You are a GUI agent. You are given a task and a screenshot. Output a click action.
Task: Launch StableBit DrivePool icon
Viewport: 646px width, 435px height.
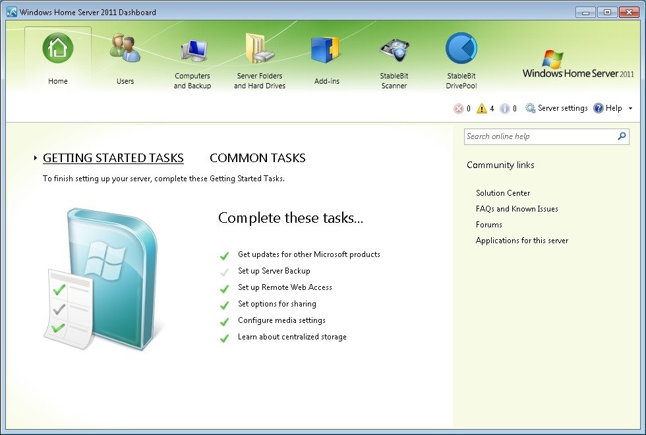[461, 48]
